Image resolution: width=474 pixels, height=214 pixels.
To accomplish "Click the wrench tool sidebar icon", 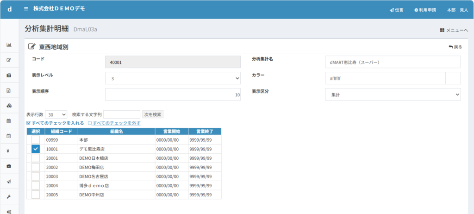I will [9, 196].
